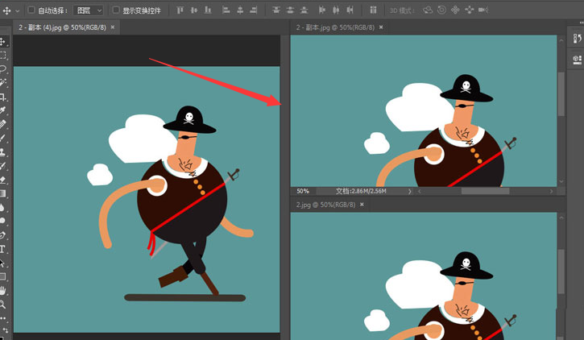Select the Rectangle shape tool
Viewport: 584px width, 340px height.
(x=3, y=276)
